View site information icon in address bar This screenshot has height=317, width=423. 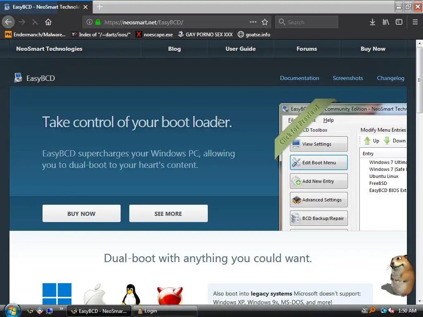point(90,22)
